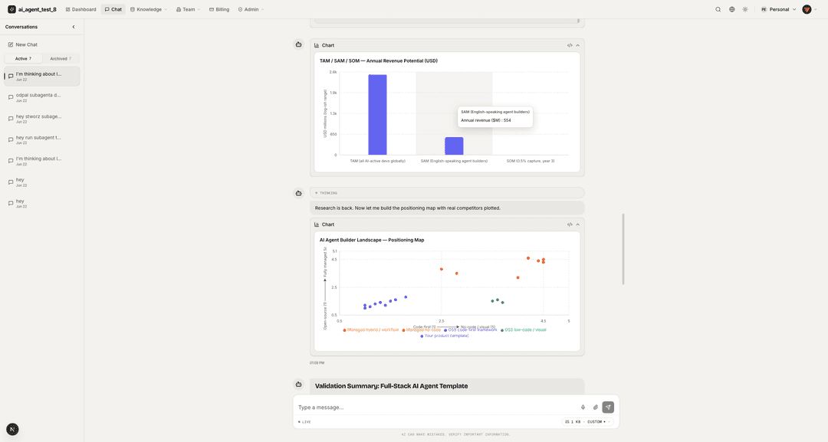The width and height of the screenshot is (828, 442).
Task: Switch to the Archived conversations tab
Action: pos(61,58)
